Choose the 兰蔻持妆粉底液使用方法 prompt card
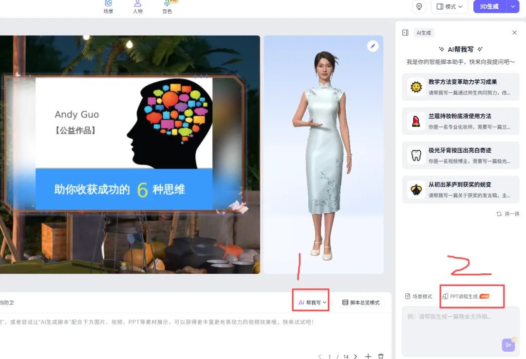 click(x=461, y=121)
